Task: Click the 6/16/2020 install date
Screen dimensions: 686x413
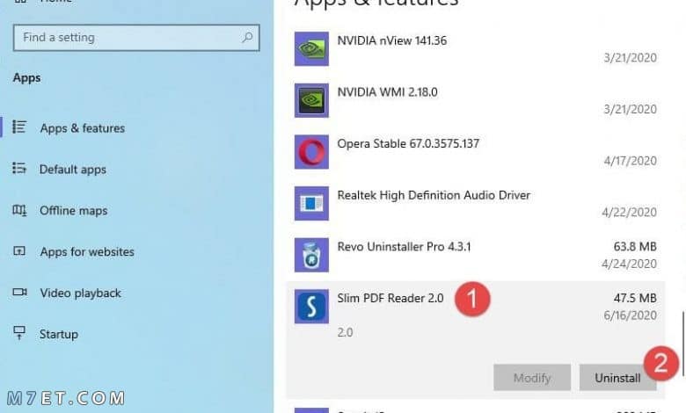Action: click(630, 315)
